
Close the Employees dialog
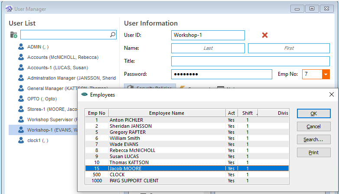coord(332,94)
